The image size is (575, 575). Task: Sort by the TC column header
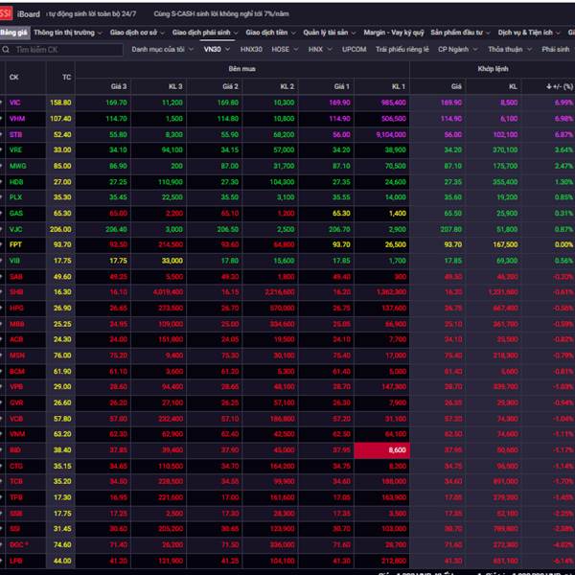click(65, 77)
